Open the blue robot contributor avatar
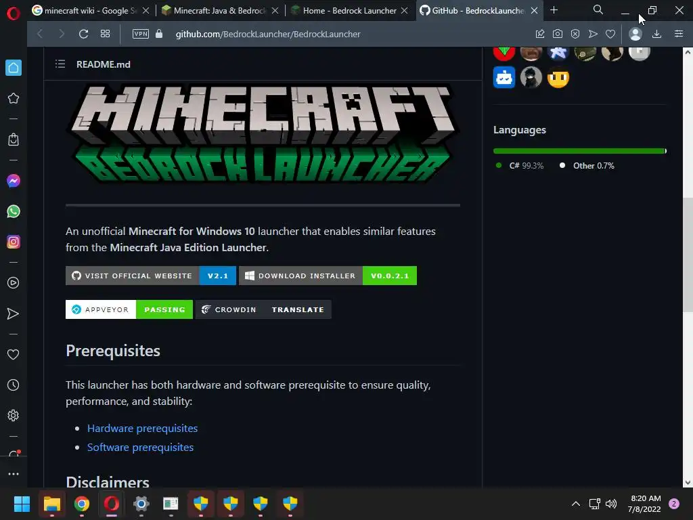Screen dimensions: 693x520 [504, 78]
